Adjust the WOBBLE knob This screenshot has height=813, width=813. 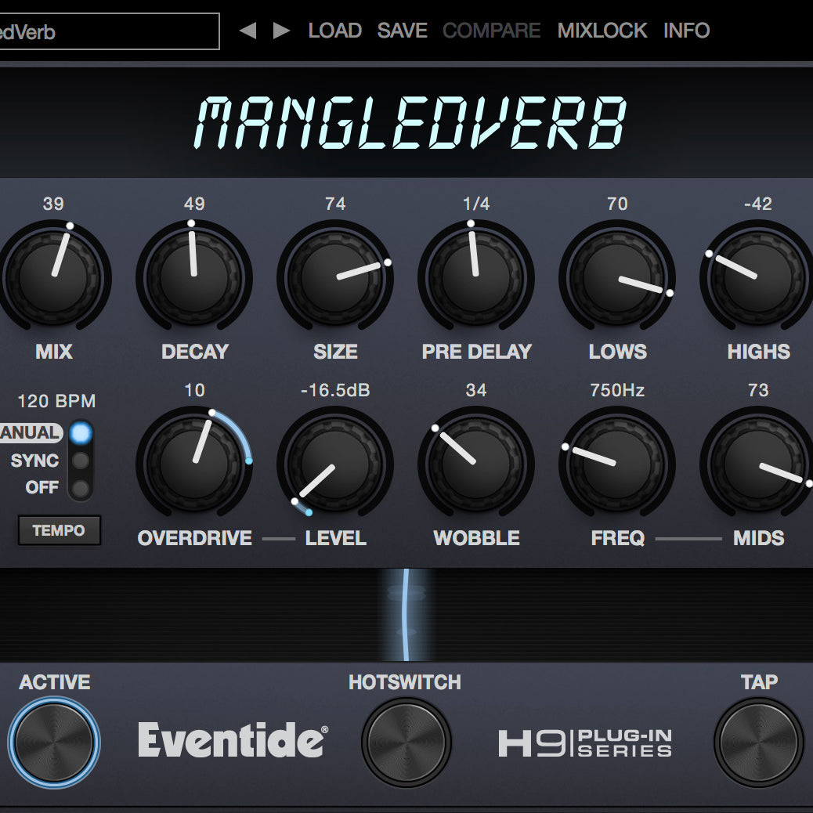click(476, 464)
